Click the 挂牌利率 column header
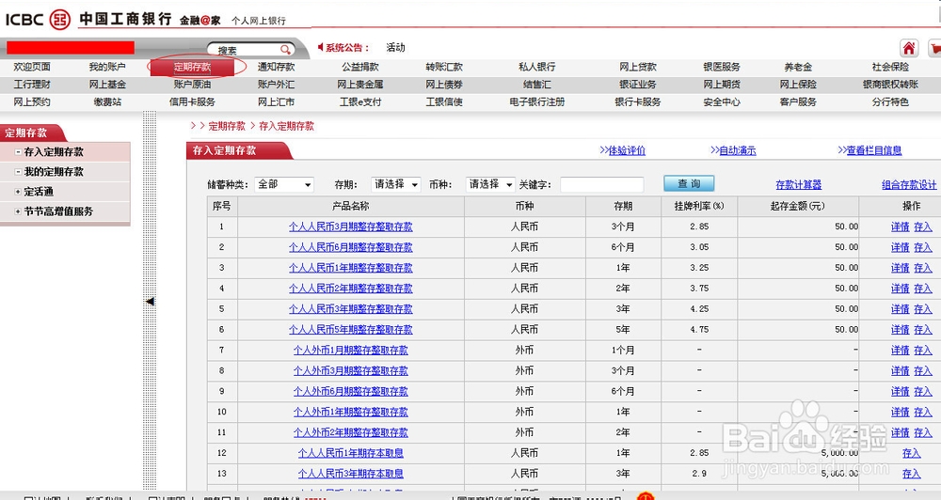The width and height of the screenshot is (941, 500). click(699, 206)
